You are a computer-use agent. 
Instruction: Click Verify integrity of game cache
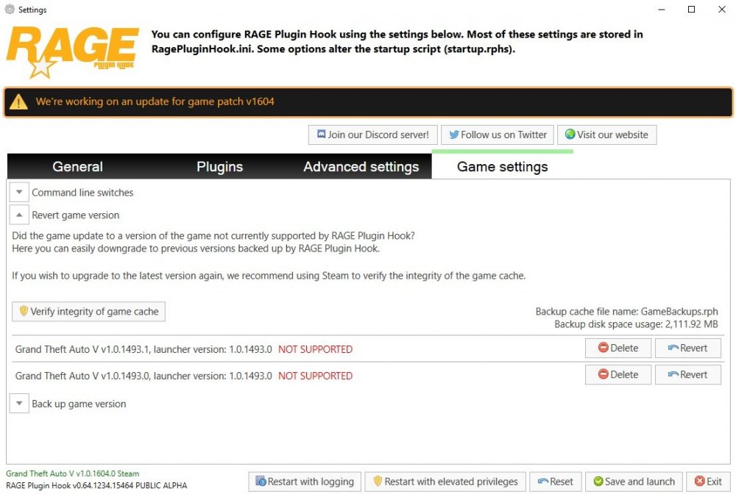pos(89,311)
